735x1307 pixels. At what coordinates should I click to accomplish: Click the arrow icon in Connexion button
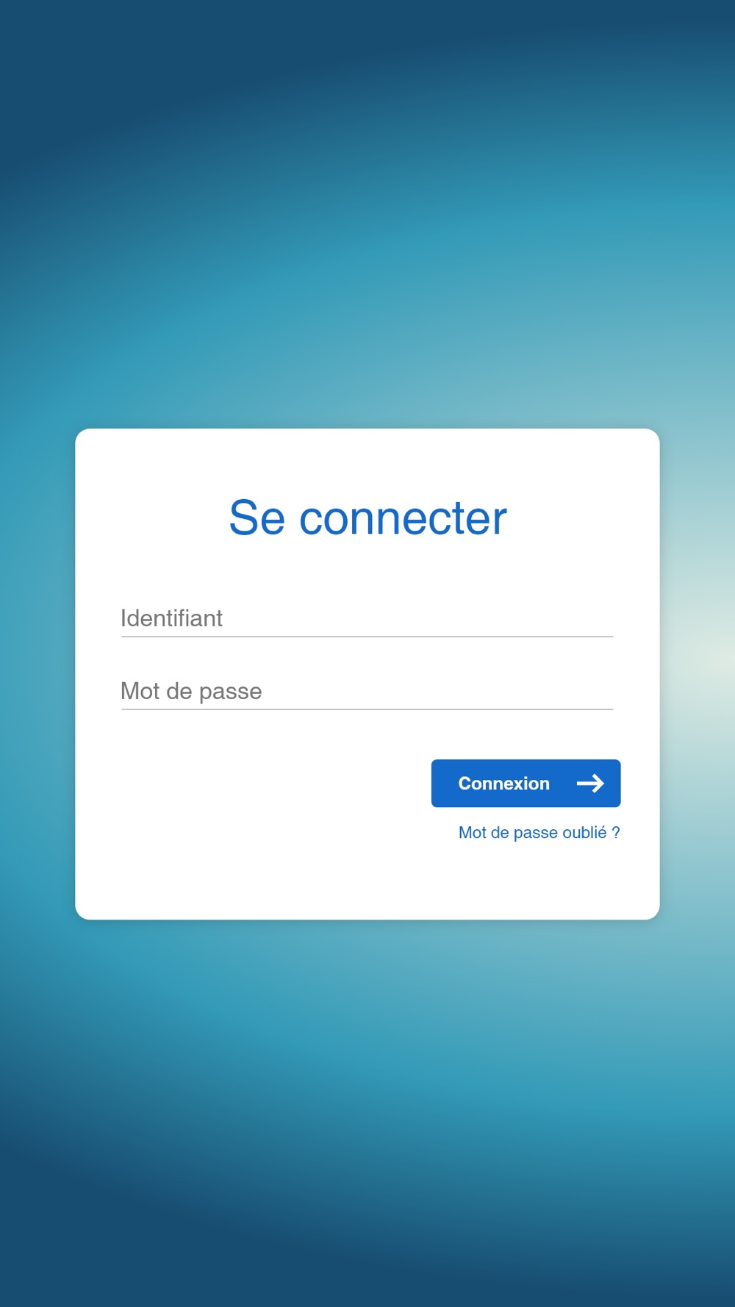590,784
